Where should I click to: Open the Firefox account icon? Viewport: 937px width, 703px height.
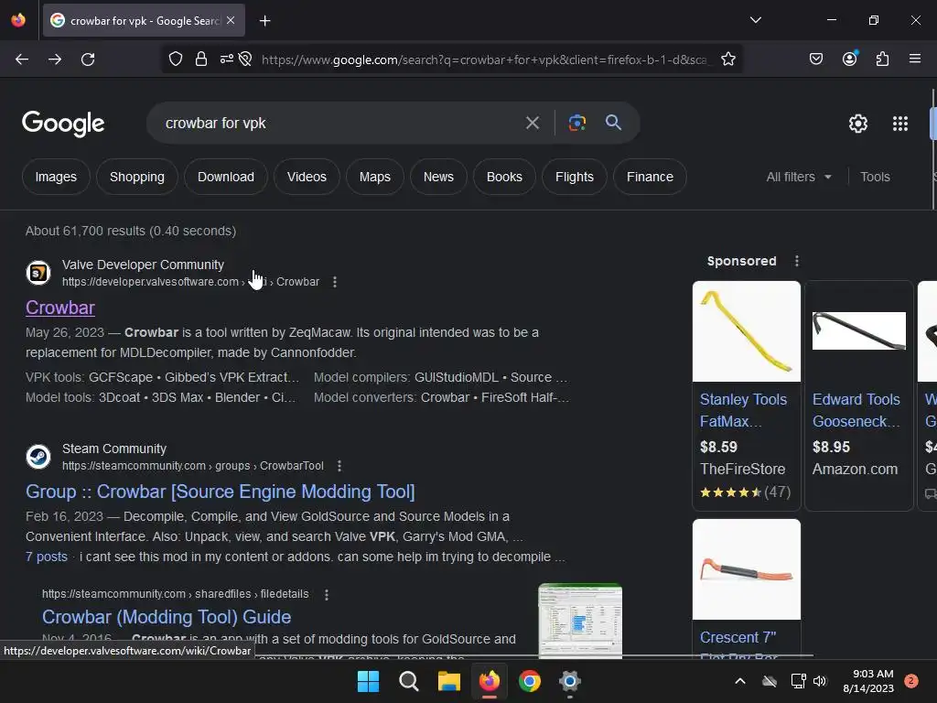tap(849, 59)
